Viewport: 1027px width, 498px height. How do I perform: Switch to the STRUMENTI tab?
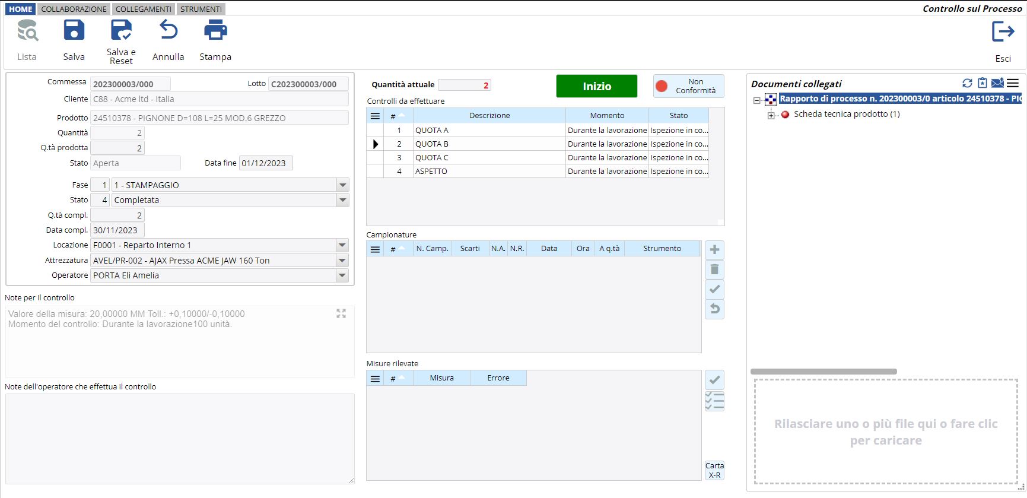[201, 9]
